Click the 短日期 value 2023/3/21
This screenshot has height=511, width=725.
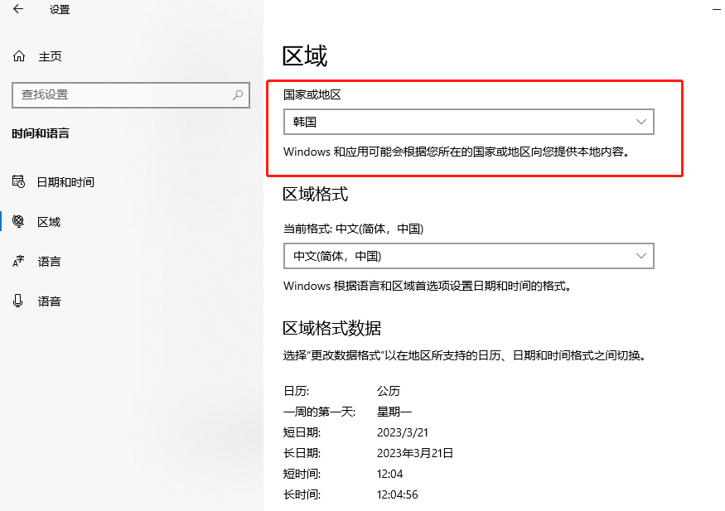click(x=402, y=432)
